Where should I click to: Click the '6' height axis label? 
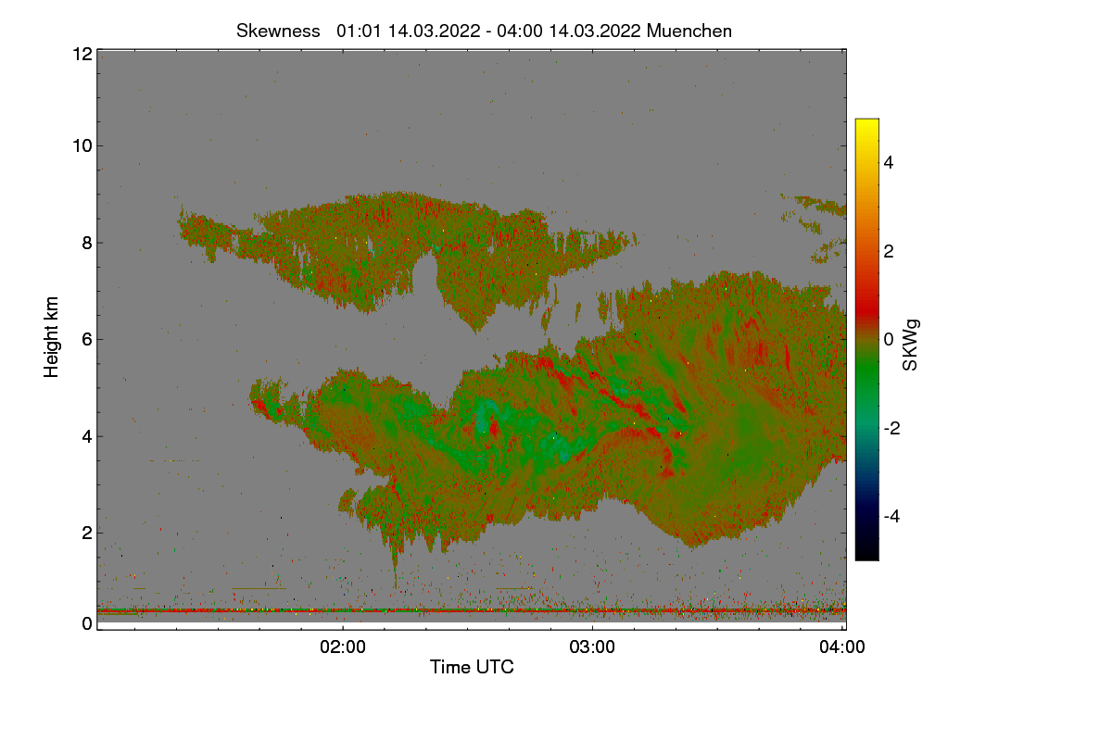click(x=86, y=339)
